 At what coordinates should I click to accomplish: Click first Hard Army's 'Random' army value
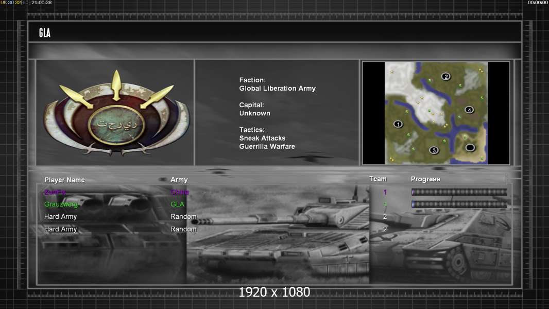(x=183, y=217)
